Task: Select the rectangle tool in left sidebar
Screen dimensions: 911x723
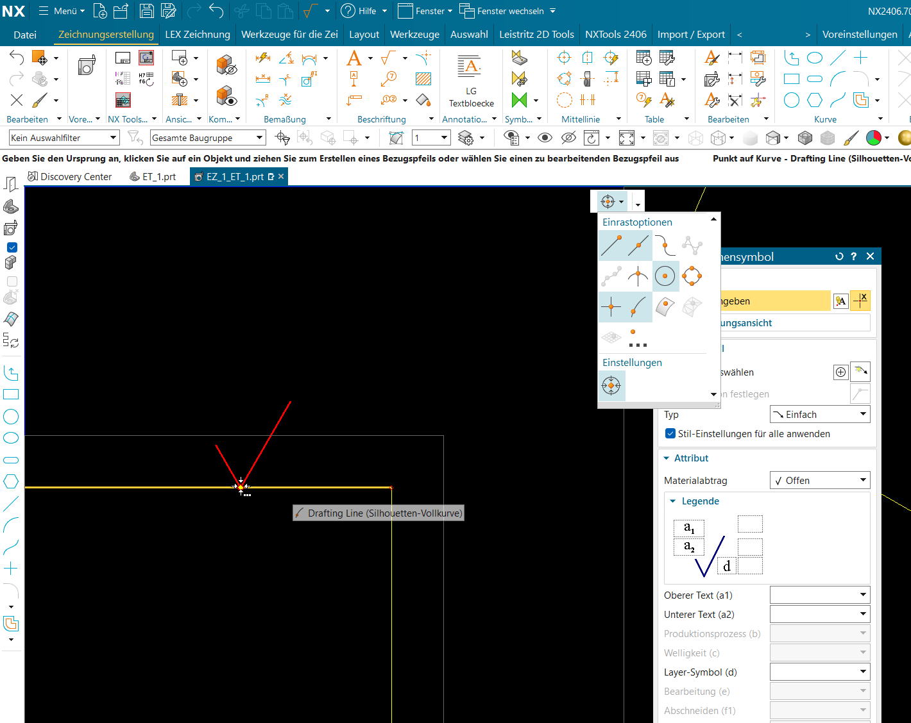Action: coord(12,394)
